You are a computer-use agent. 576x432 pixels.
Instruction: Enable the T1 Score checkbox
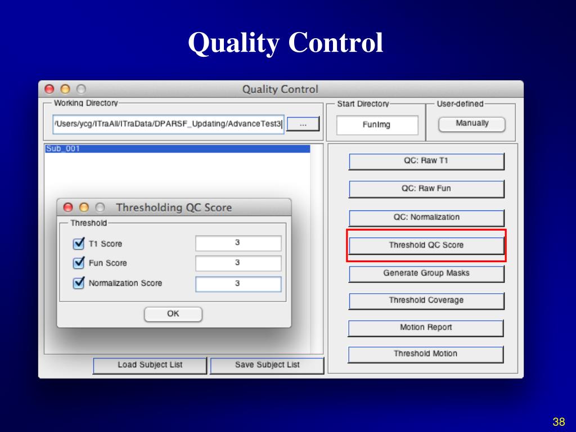[79, 244]
